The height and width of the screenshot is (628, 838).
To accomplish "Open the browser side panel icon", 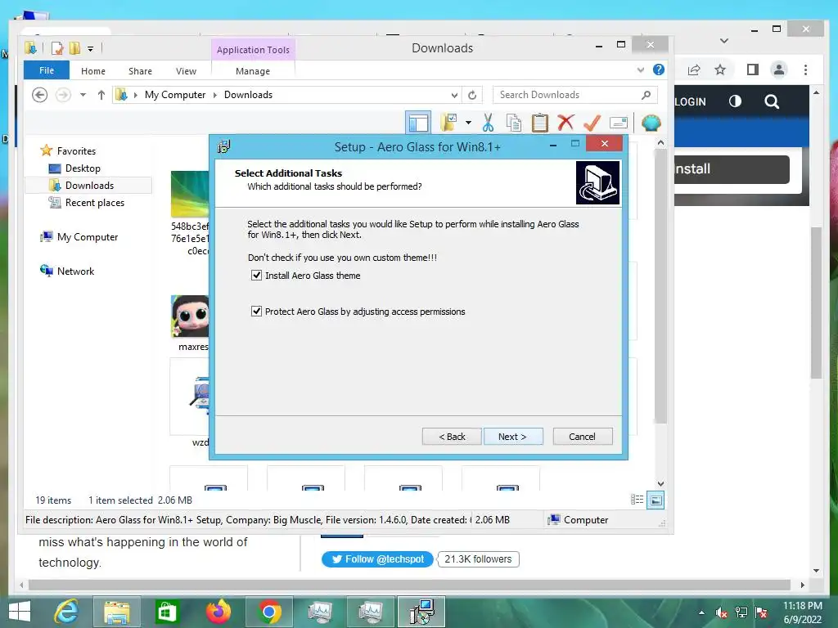I will (753, 70).
